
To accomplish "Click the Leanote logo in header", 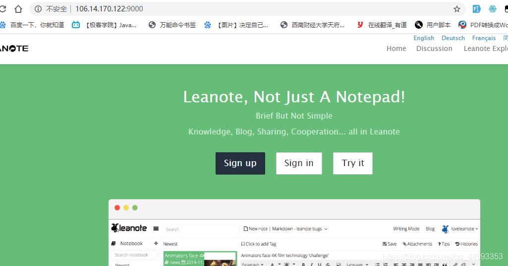I will coord(14,48).
